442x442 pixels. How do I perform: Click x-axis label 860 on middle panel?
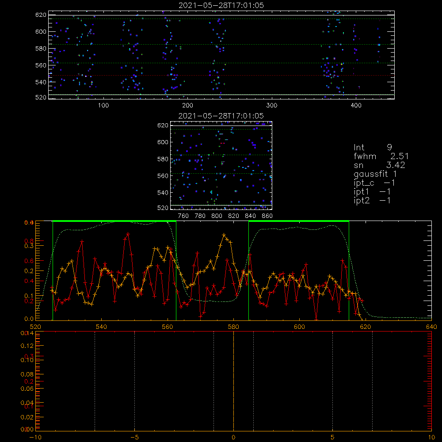[x=267, y=216]
